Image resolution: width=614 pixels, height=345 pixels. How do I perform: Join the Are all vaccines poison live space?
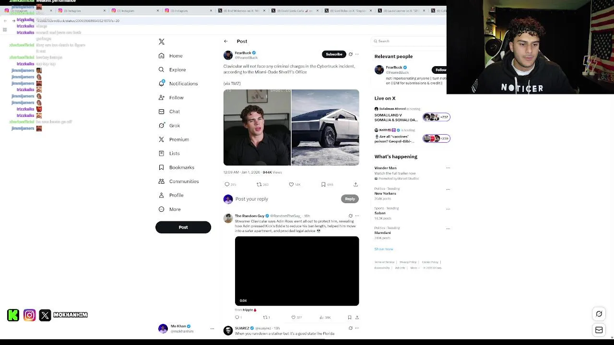[412, 137]
